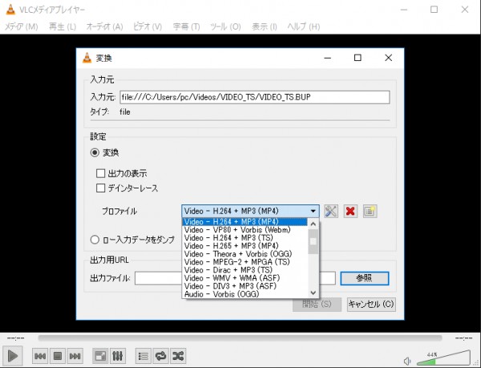Screen dimensions: 481x368
Task: Toggle the playlist view icon
Action: (x=143, y=355)
